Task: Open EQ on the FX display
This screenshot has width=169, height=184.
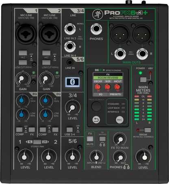Action: coord(101,94)
